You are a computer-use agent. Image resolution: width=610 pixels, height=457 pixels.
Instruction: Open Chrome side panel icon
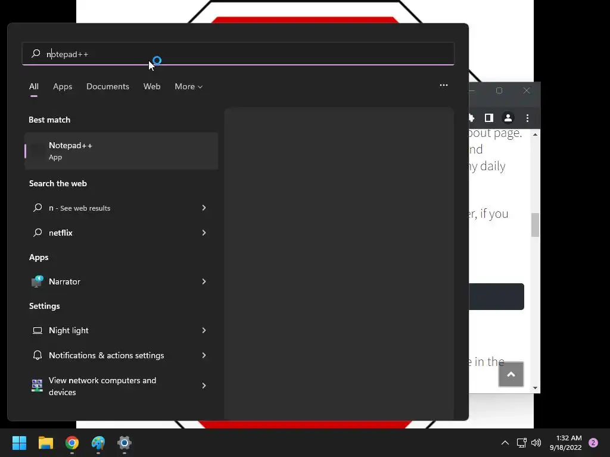[489, 118]
